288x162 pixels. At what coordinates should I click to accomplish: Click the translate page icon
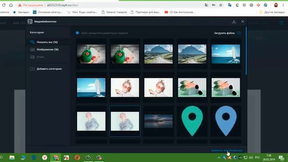207,5
